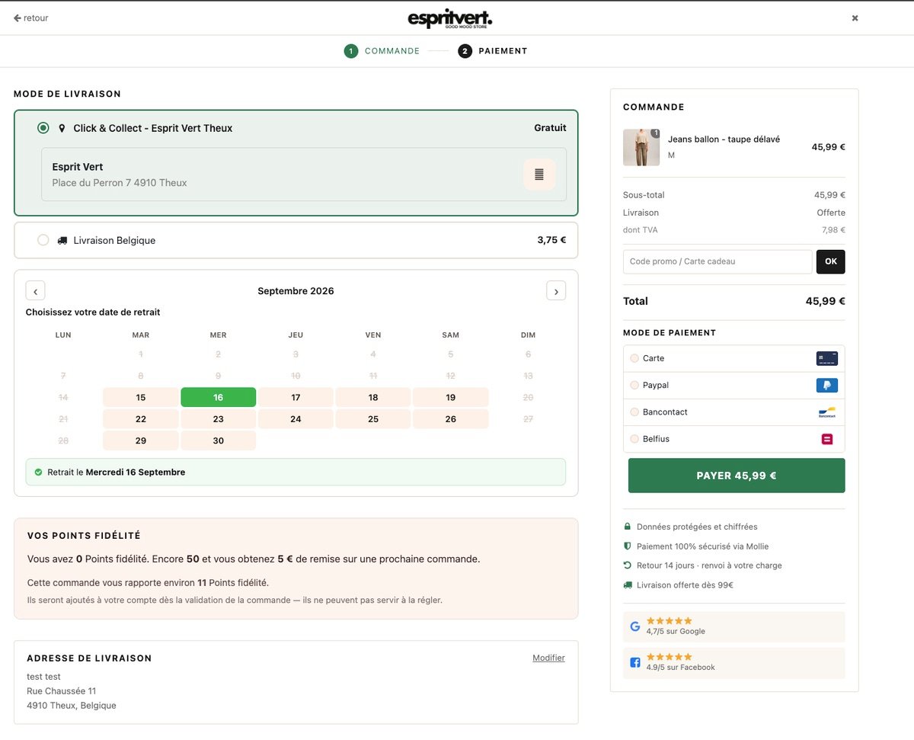This screenshot has width=914, height=740.
Task: Open the store details icon in Esprit Vert card
Action: [539, 175]
